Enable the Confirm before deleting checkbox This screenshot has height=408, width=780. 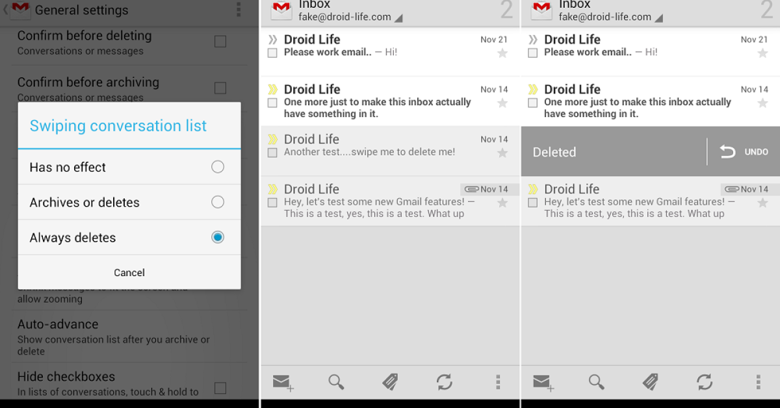point(220,42)
